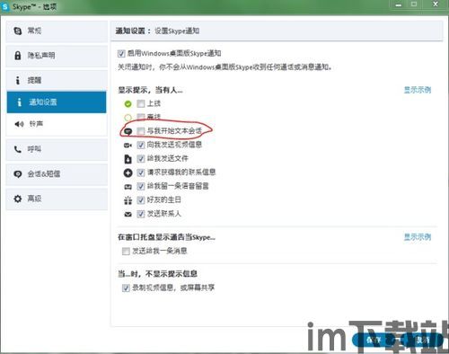Click 显示示例 link in the tray notice section
This screenshot has width=449, height=354.
418,237
